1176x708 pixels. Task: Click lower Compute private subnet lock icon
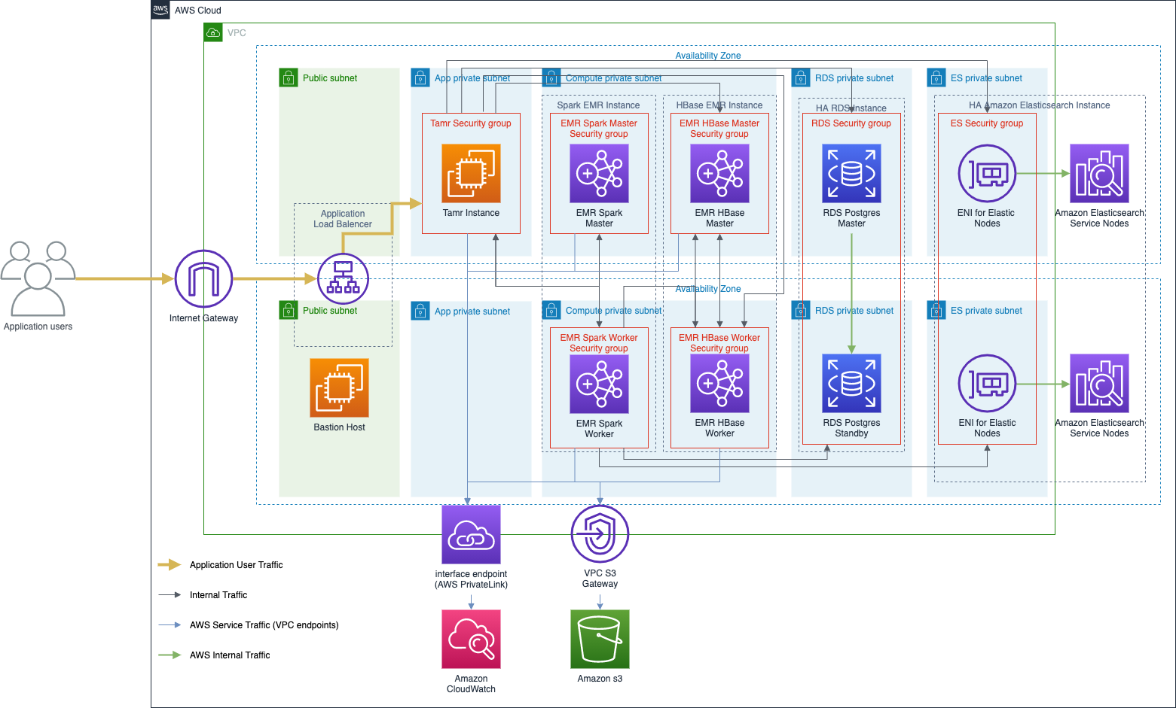[551, 310]
